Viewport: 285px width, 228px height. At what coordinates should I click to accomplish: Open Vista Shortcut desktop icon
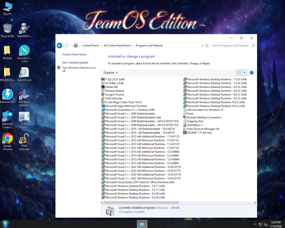pos(25,120)
